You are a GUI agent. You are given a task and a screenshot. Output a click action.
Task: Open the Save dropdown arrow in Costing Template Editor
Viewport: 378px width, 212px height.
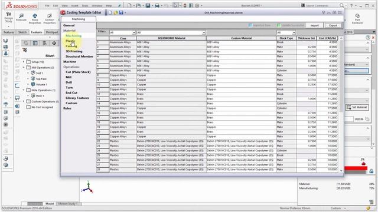click(x=125, y=13)
